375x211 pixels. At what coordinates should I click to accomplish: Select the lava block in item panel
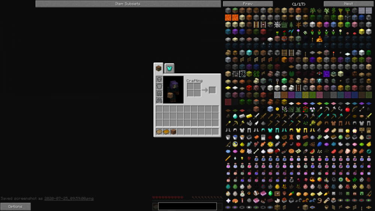(228, 18)
